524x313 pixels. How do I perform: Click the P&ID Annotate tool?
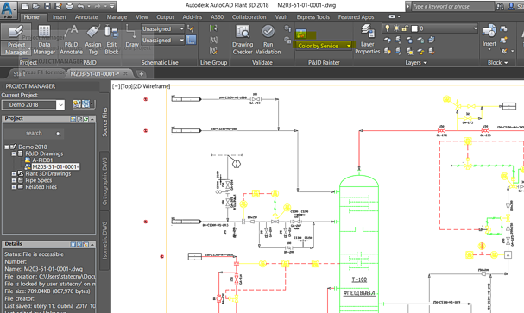(x=71, y=40)
